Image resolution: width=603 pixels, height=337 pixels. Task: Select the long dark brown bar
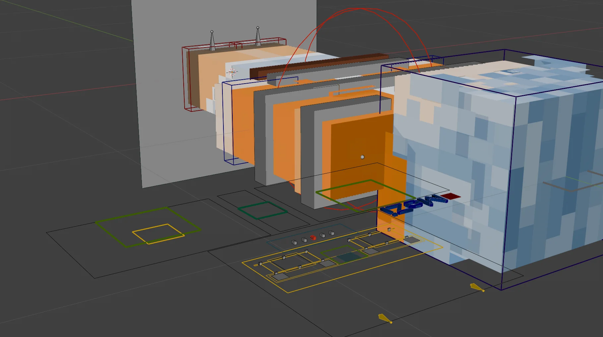(x=318, y=66)
